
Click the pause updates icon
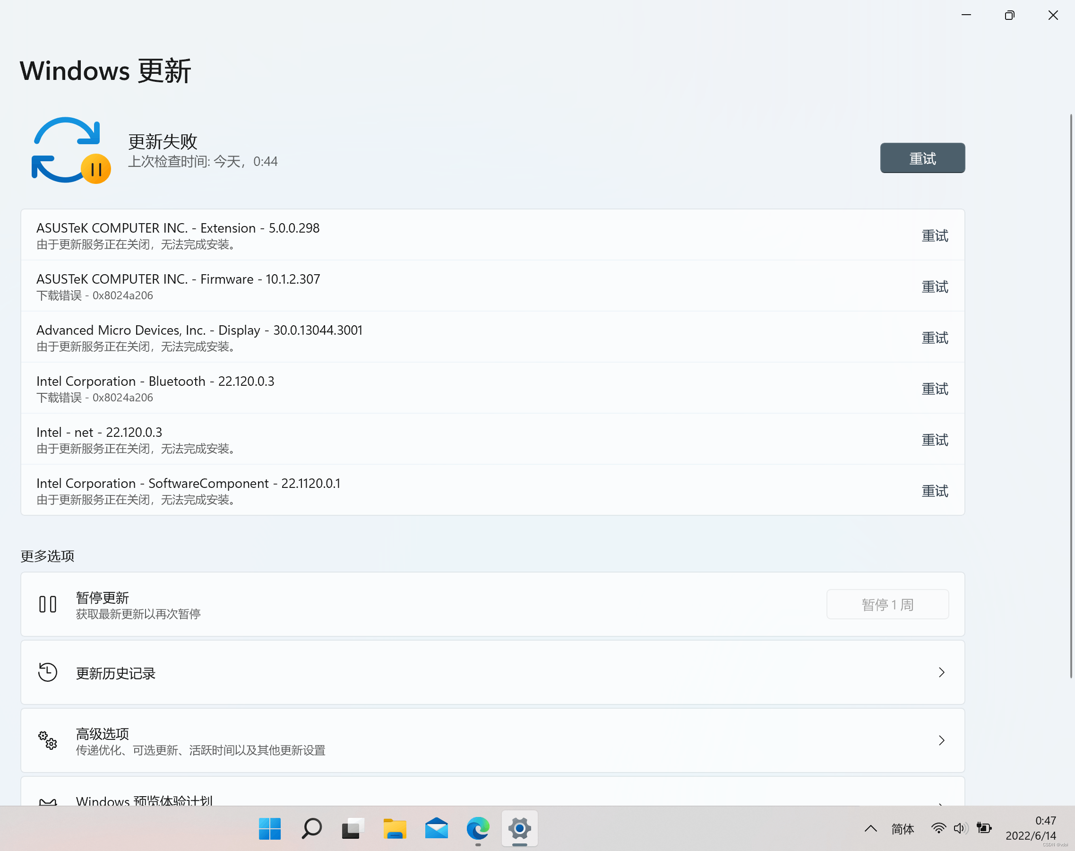pyautogui.click(x=48, y=604)
